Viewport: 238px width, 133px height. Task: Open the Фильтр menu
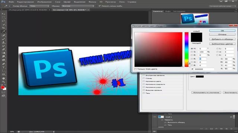[x=92, y=2]
